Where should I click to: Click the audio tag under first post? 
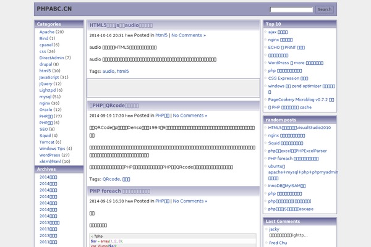click(108, 72)
